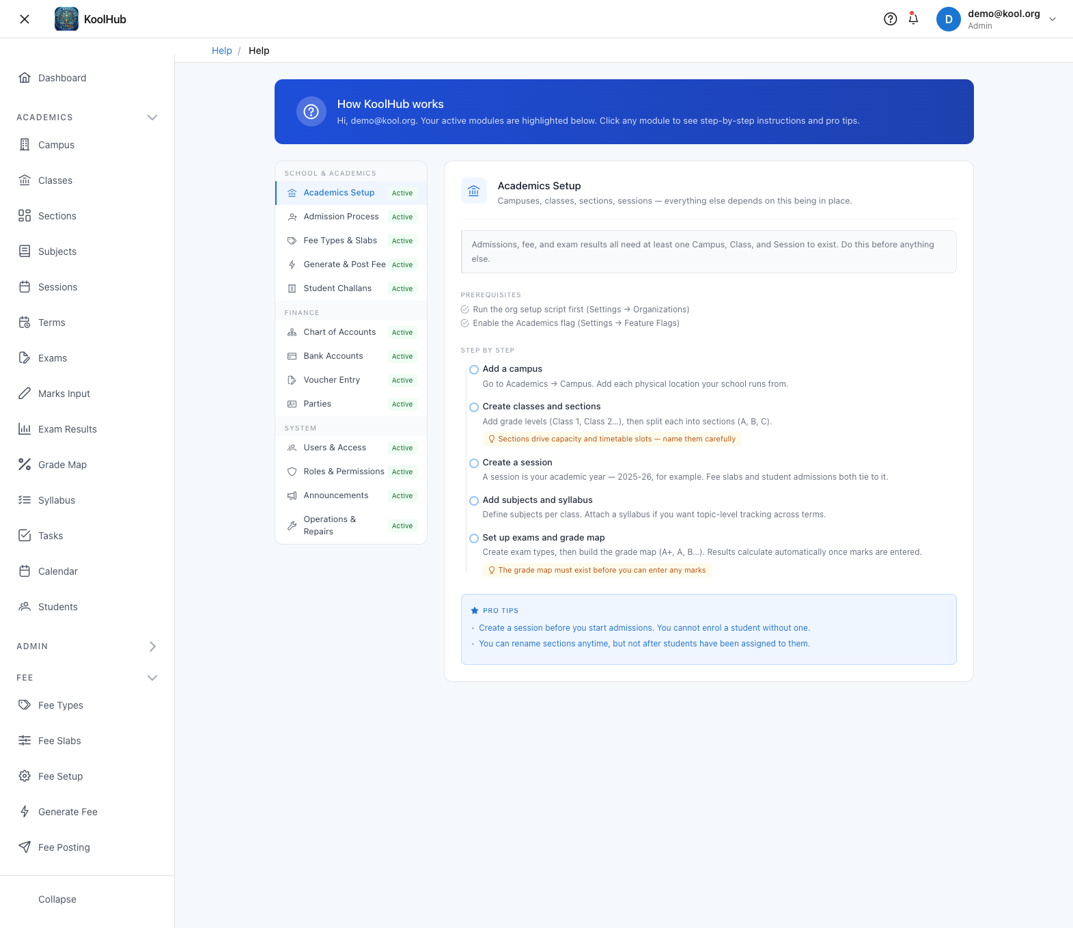Image resolution: width=1073 pixels, height=928 pixels.
Task: Select Admission Process module
Action: 351,217
